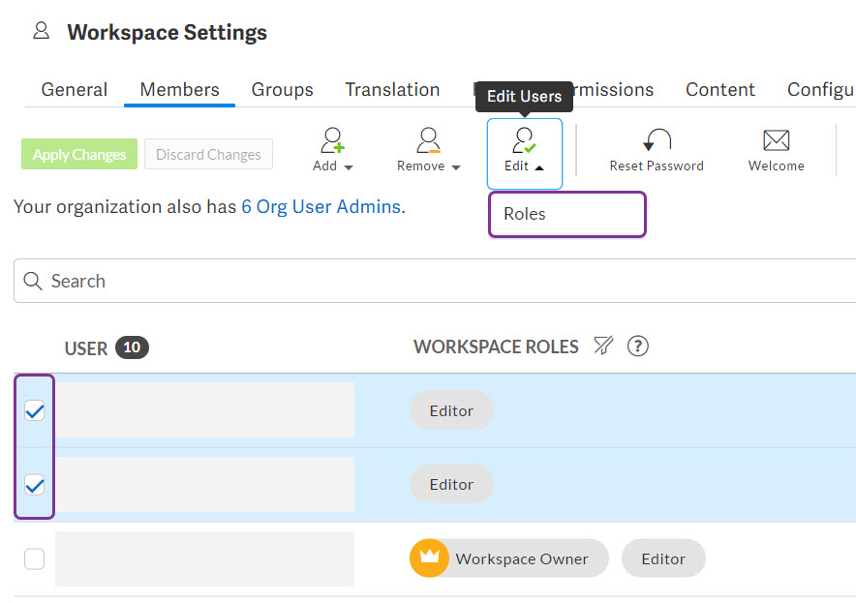
Task: Switch to the Groups tab
Action: point(282,89)
